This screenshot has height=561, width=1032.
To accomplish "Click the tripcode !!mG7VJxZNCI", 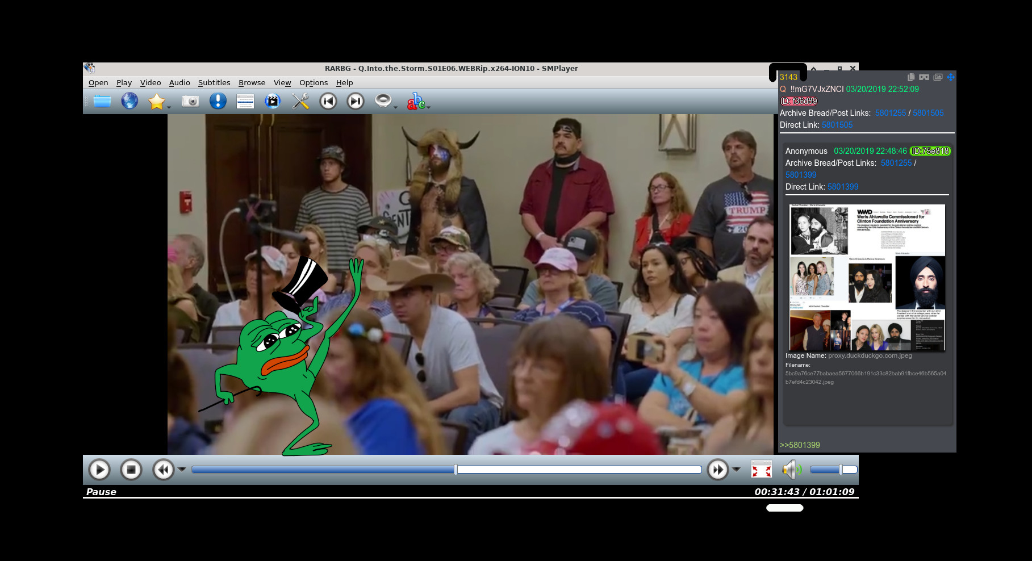I will [x=817, y=89].
